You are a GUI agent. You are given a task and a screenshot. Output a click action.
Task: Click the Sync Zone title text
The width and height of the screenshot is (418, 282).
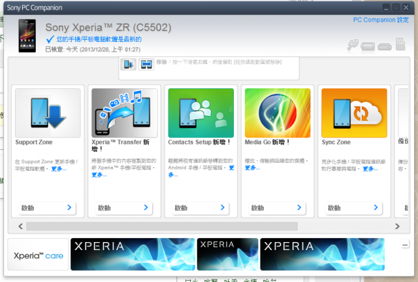(336, 143)
